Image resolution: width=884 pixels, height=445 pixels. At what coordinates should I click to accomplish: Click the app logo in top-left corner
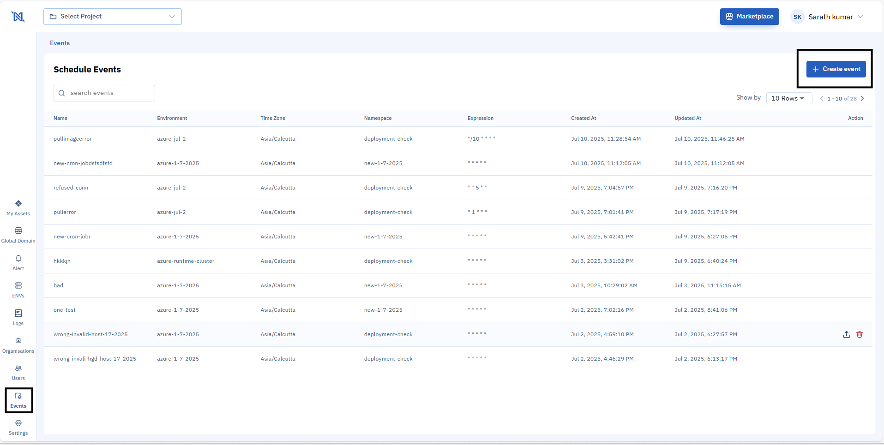pyautogui.click(x=18, y=17)
